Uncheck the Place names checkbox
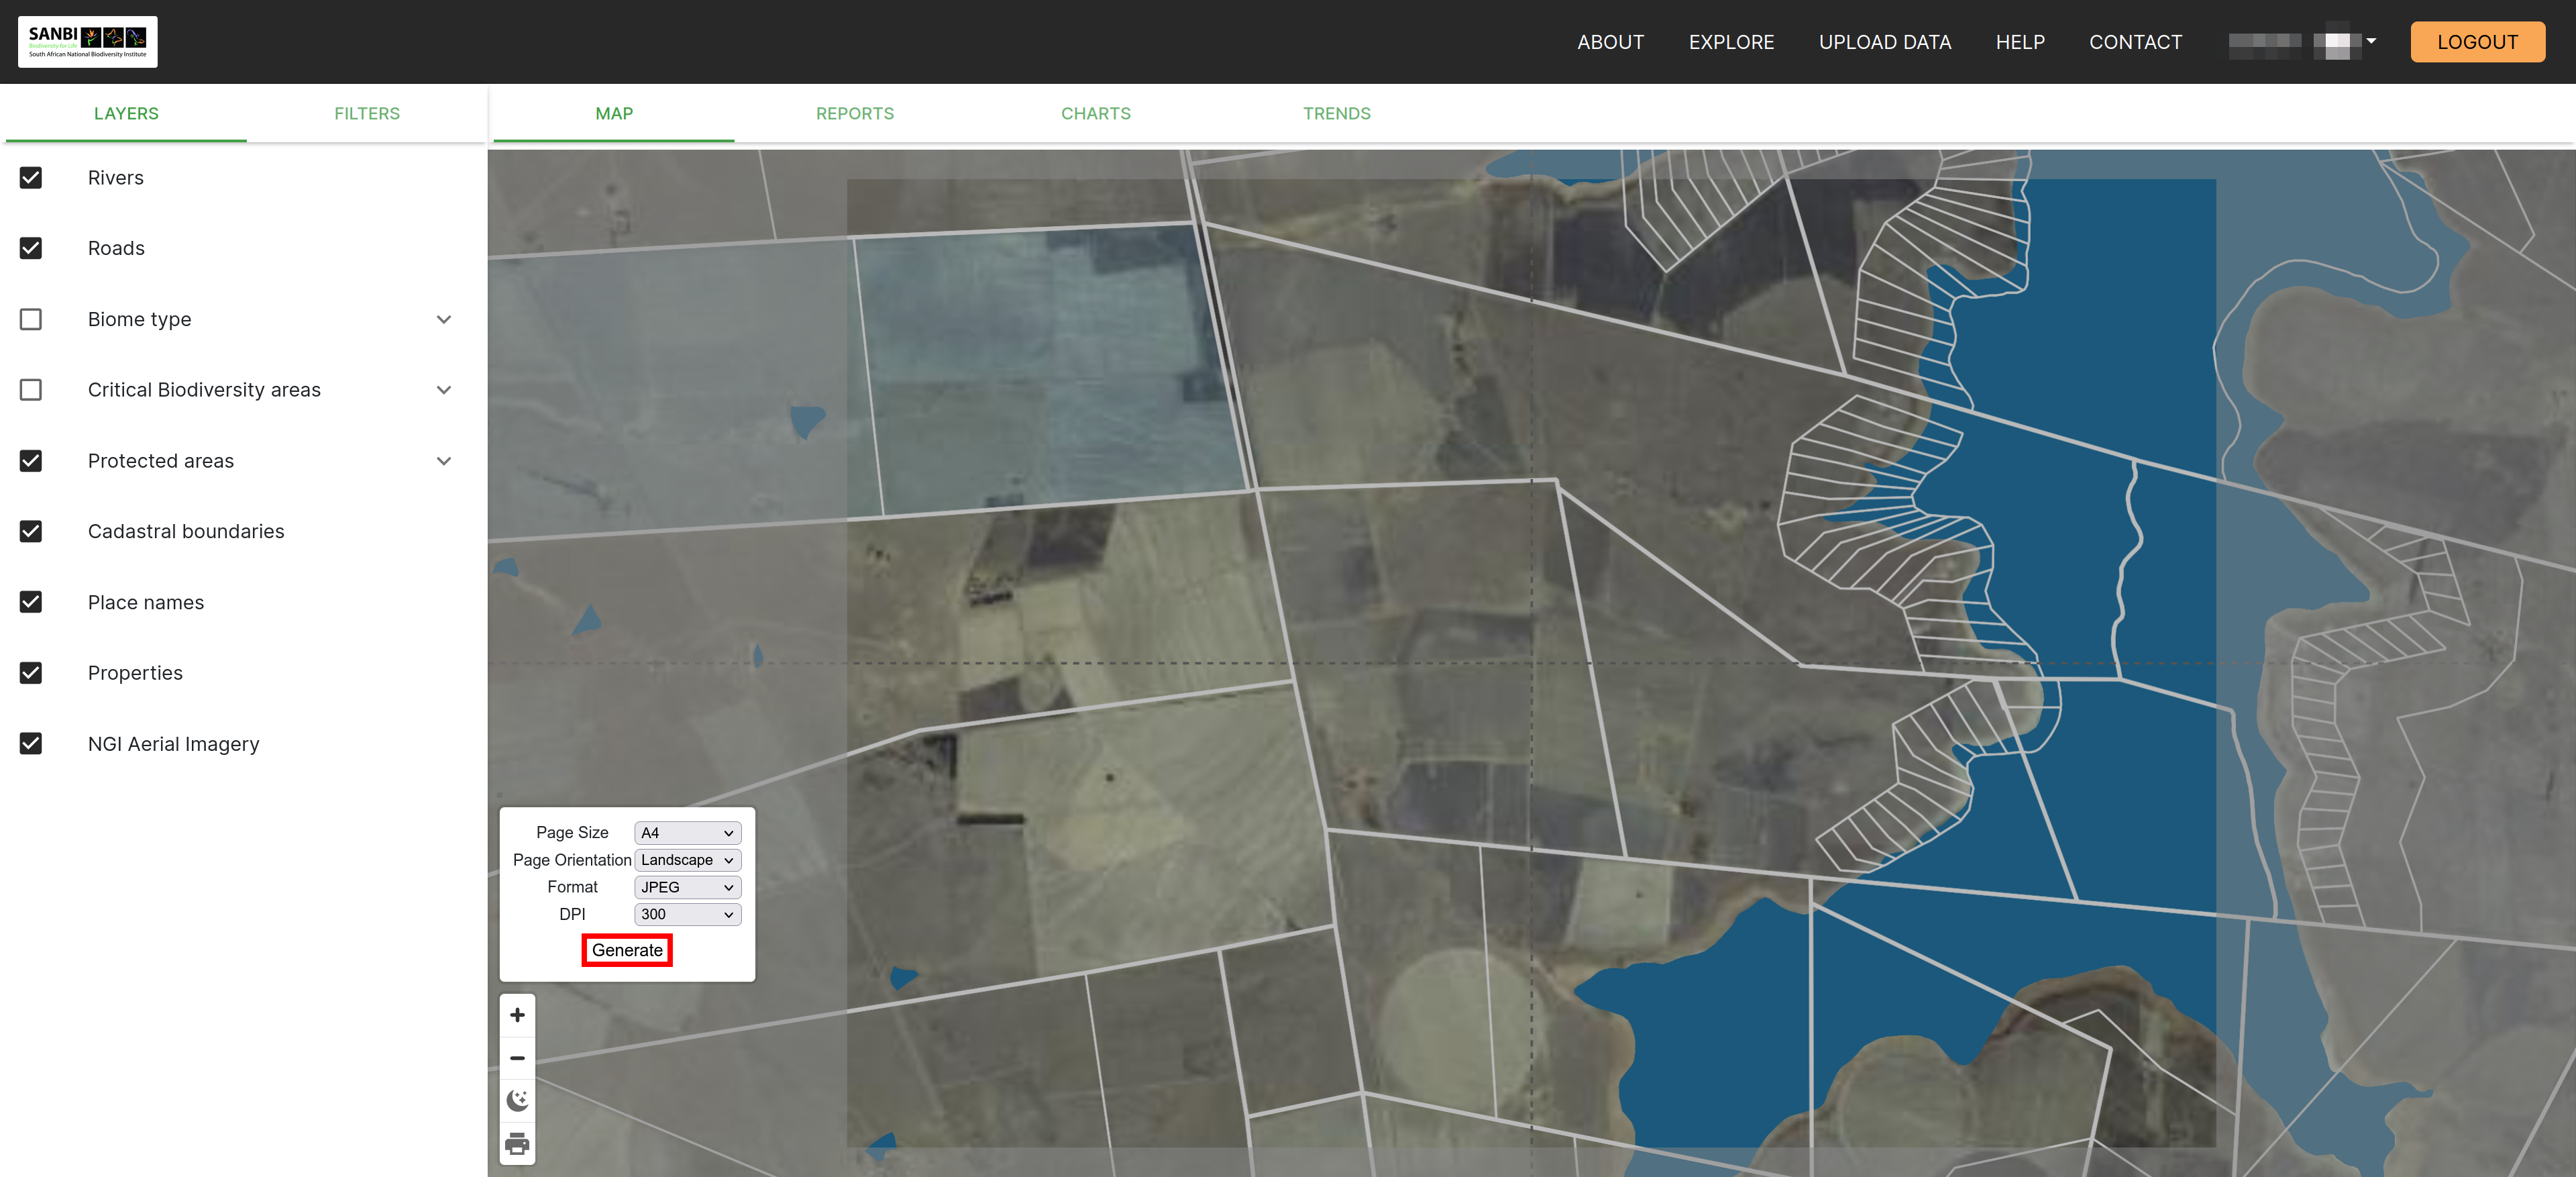This screenshot has height=1177, width=2576. [x=31, y=602]
